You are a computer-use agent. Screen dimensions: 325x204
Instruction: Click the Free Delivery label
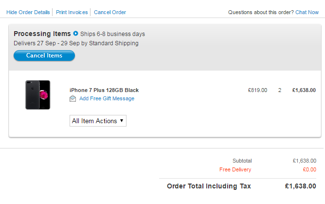click(235, 169)
